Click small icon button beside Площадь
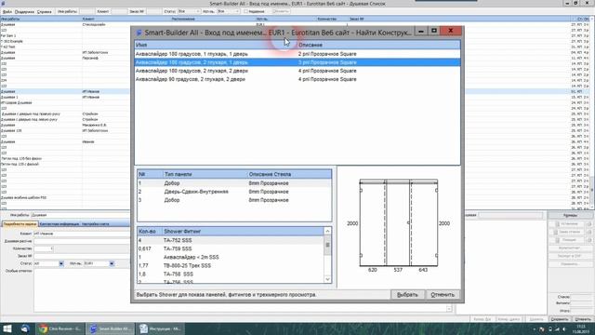595x335 pixels. 589,240
